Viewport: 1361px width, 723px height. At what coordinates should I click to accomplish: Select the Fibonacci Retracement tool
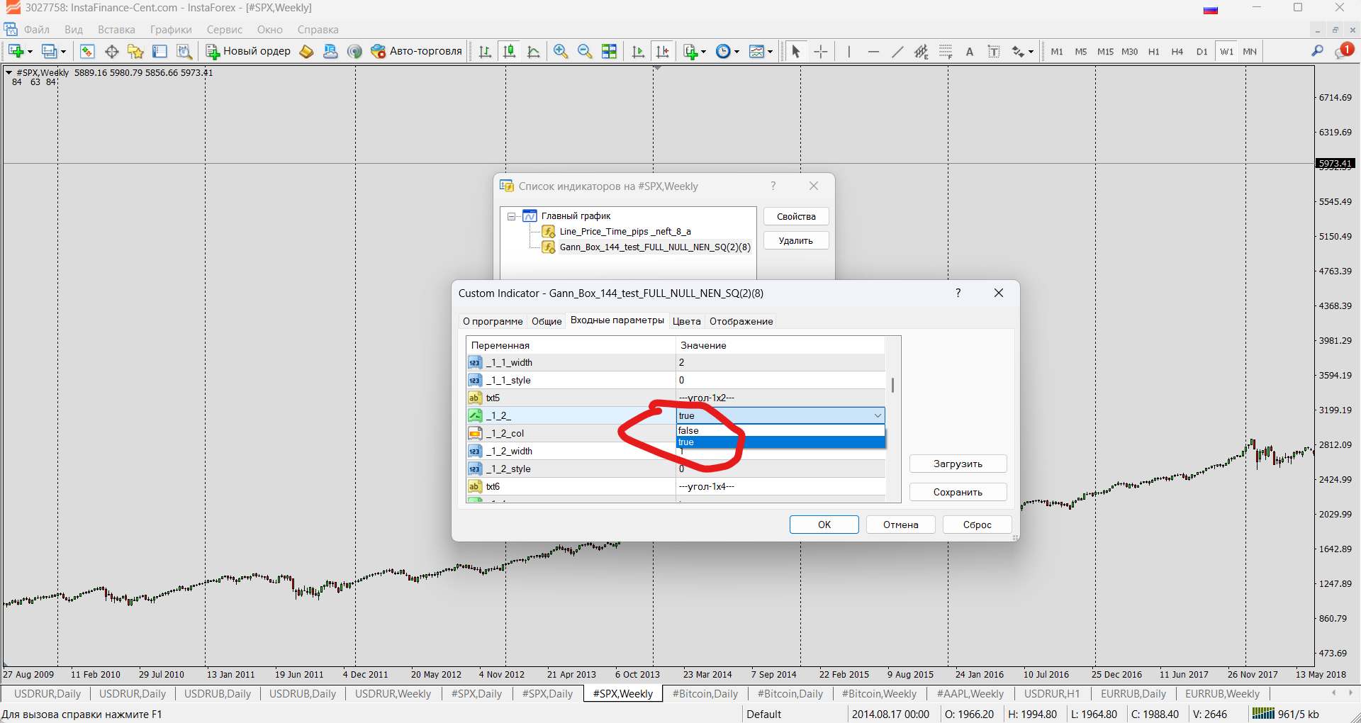(946, 51)
